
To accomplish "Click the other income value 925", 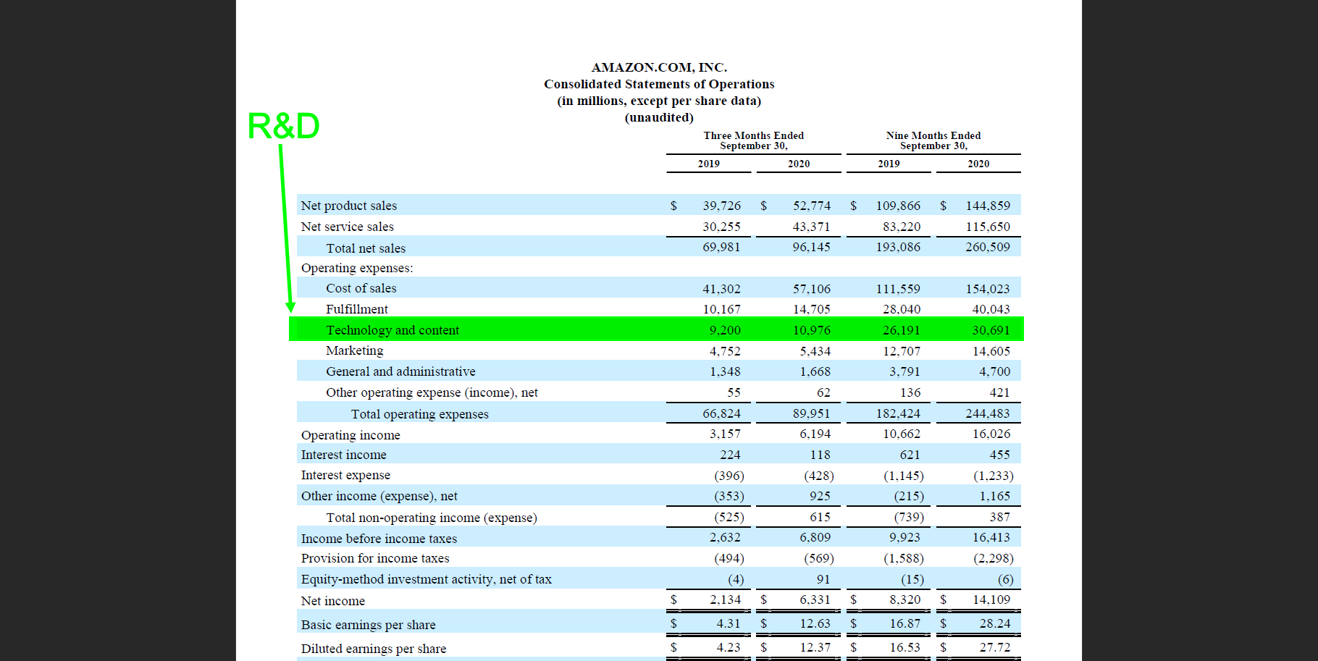I will (x=820, y=496).
